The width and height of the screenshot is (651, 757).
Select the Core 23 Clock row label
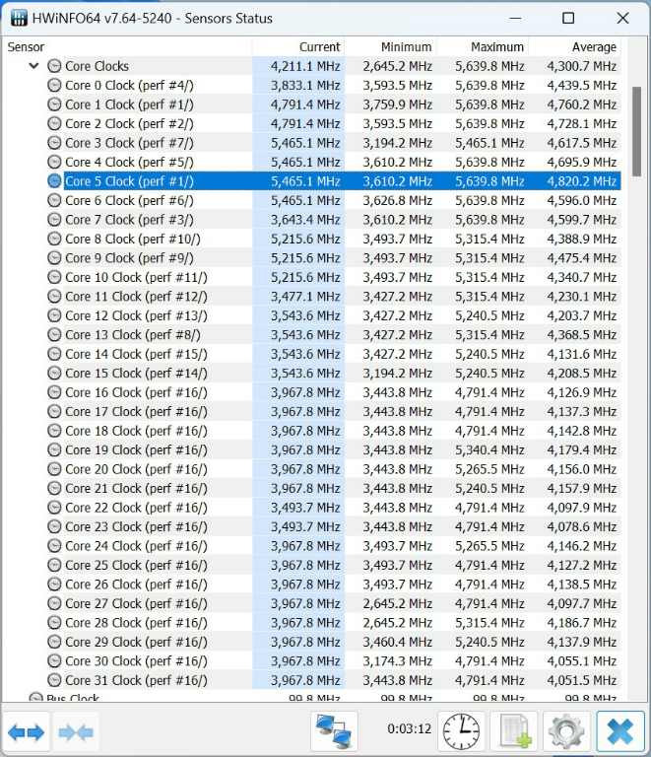coord(136,526)
